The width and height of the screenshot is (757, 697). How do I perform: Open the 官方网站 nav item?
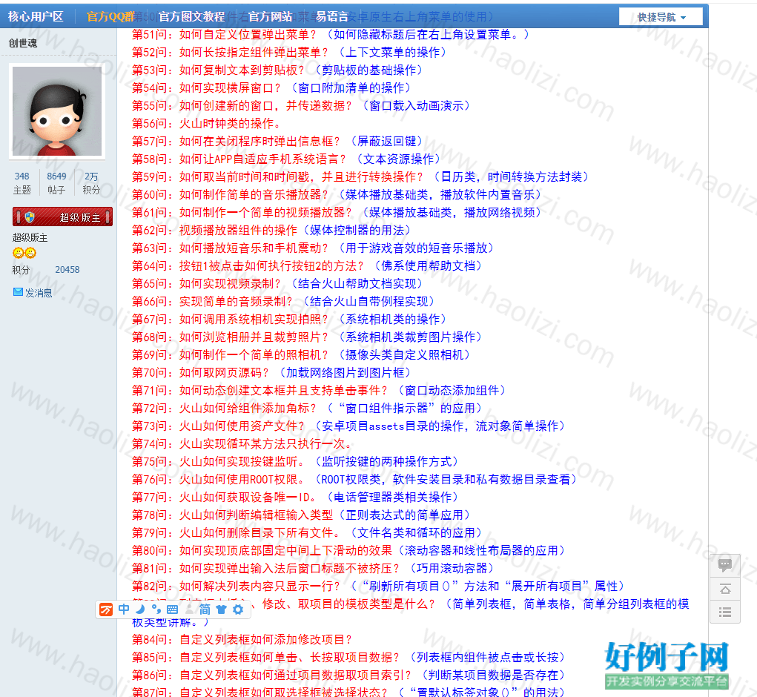[271, 16]
